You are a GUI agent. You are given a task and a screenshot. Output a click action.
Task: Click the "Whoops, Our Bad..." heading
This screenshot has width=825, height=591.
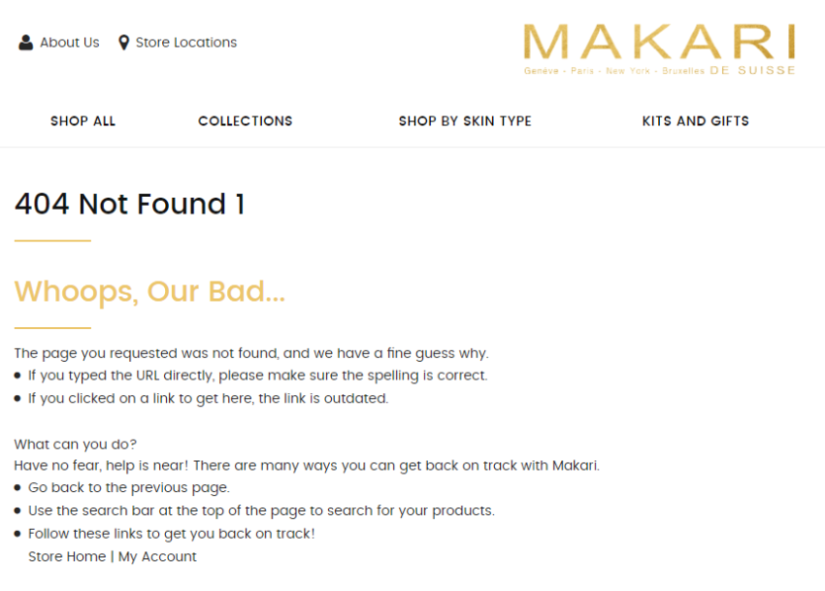(x=149, y=292)
